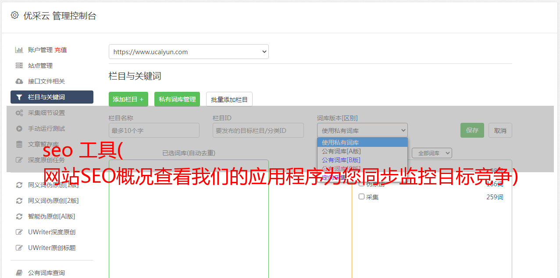Click the green 添加栏目 + button
The width and height of the screenshot is (560, 278).
pyautogui.click(x=128, y=99)
